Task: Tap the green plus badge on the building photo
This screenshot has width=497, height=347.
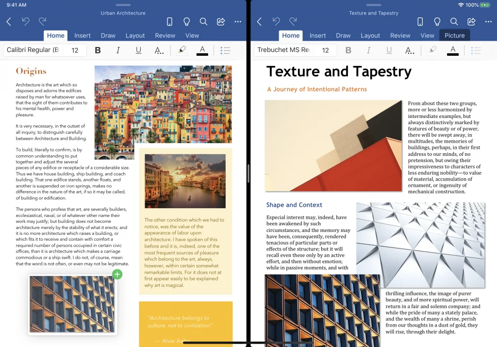Action: (x=117, y=274)
